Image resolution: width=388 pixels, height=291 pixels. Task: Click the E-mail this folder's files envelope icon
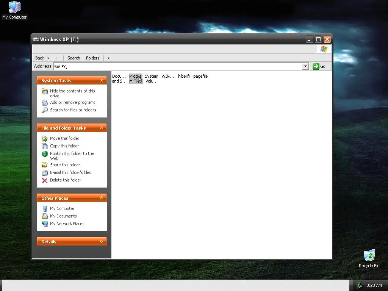tap(45, 172)
